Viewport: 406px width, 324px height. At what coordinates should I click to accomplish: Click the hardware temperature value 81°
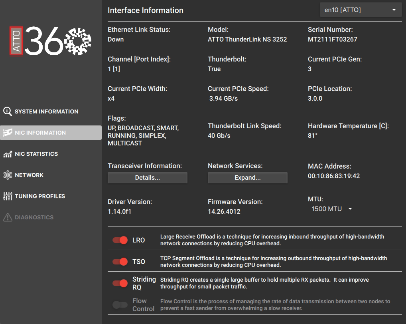(x=313, y=136)
